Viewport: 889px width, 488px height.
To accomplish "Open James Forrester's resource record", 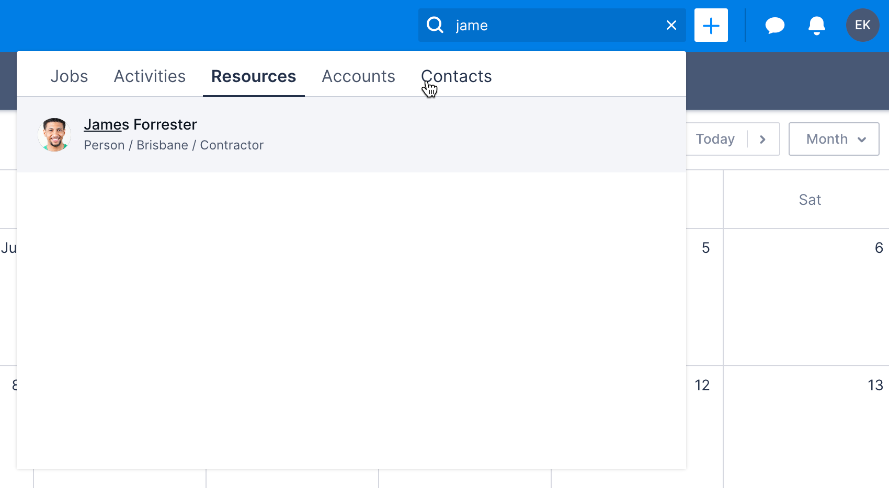I will click(x=140, y=124).
